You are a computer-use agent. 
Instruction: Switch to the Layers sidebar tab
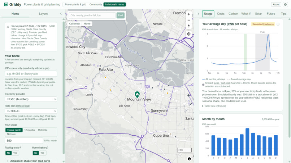pos(43,14)
